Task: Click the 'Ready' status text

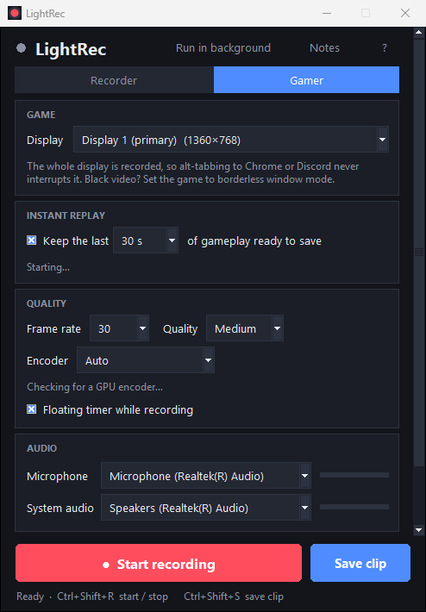Action: coord(30,596)
